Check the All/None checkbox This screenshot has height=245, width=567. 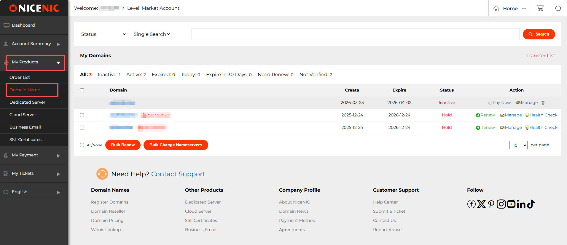click(82, 145)
